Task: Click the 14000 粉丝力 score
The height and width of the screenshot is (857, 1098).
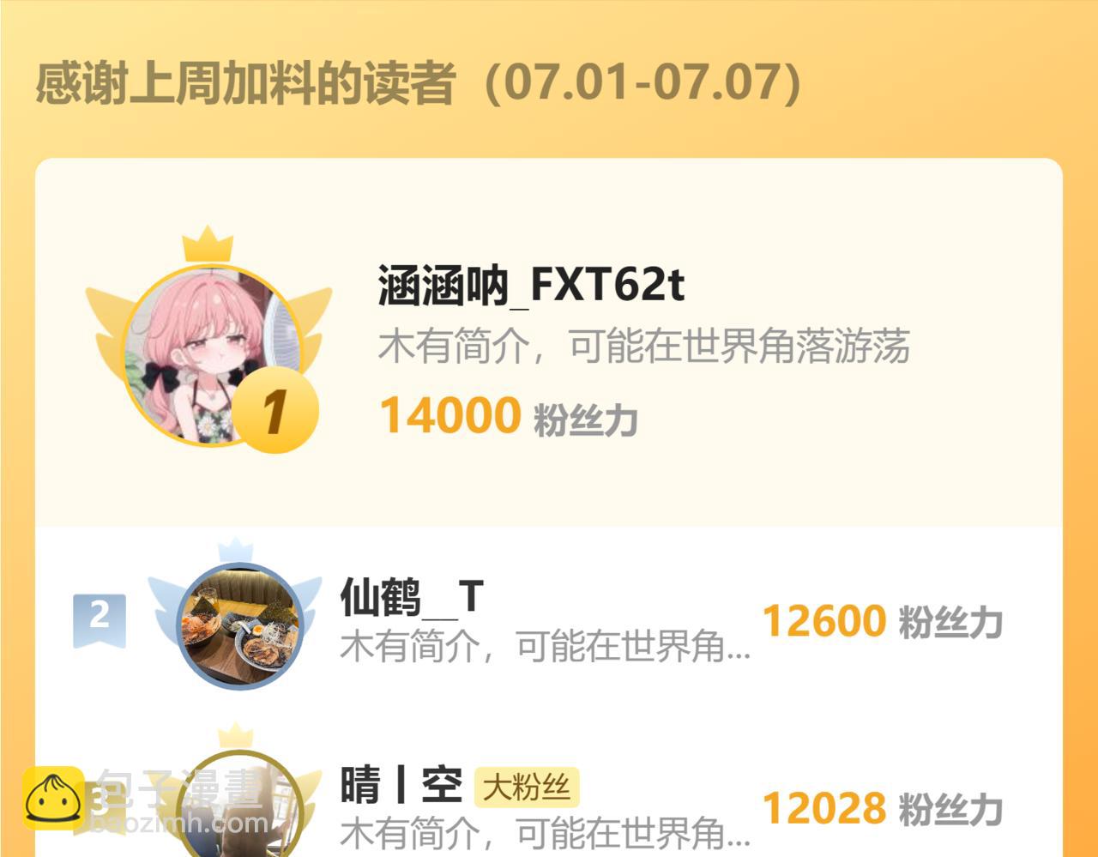Action: point(509,416)
